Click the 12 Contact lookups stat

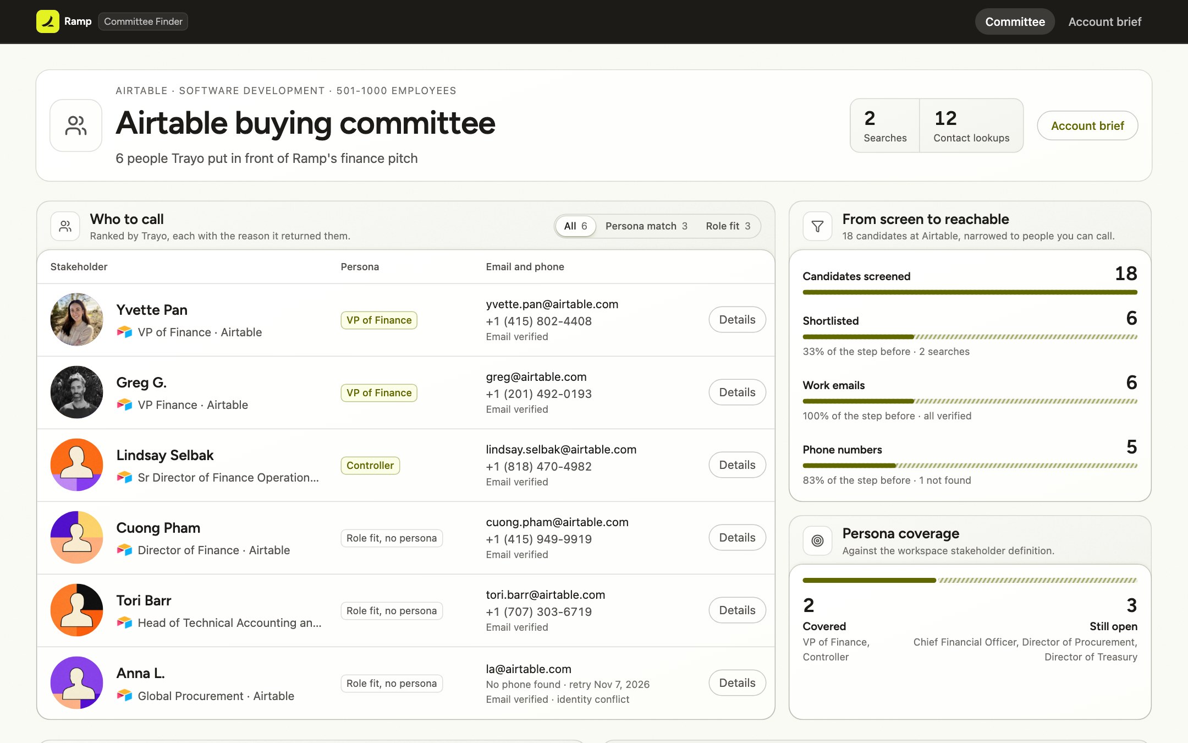(971, 125)
